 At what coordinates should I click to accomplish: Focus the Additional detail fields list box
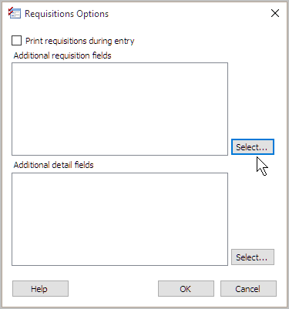coord(119,219)
